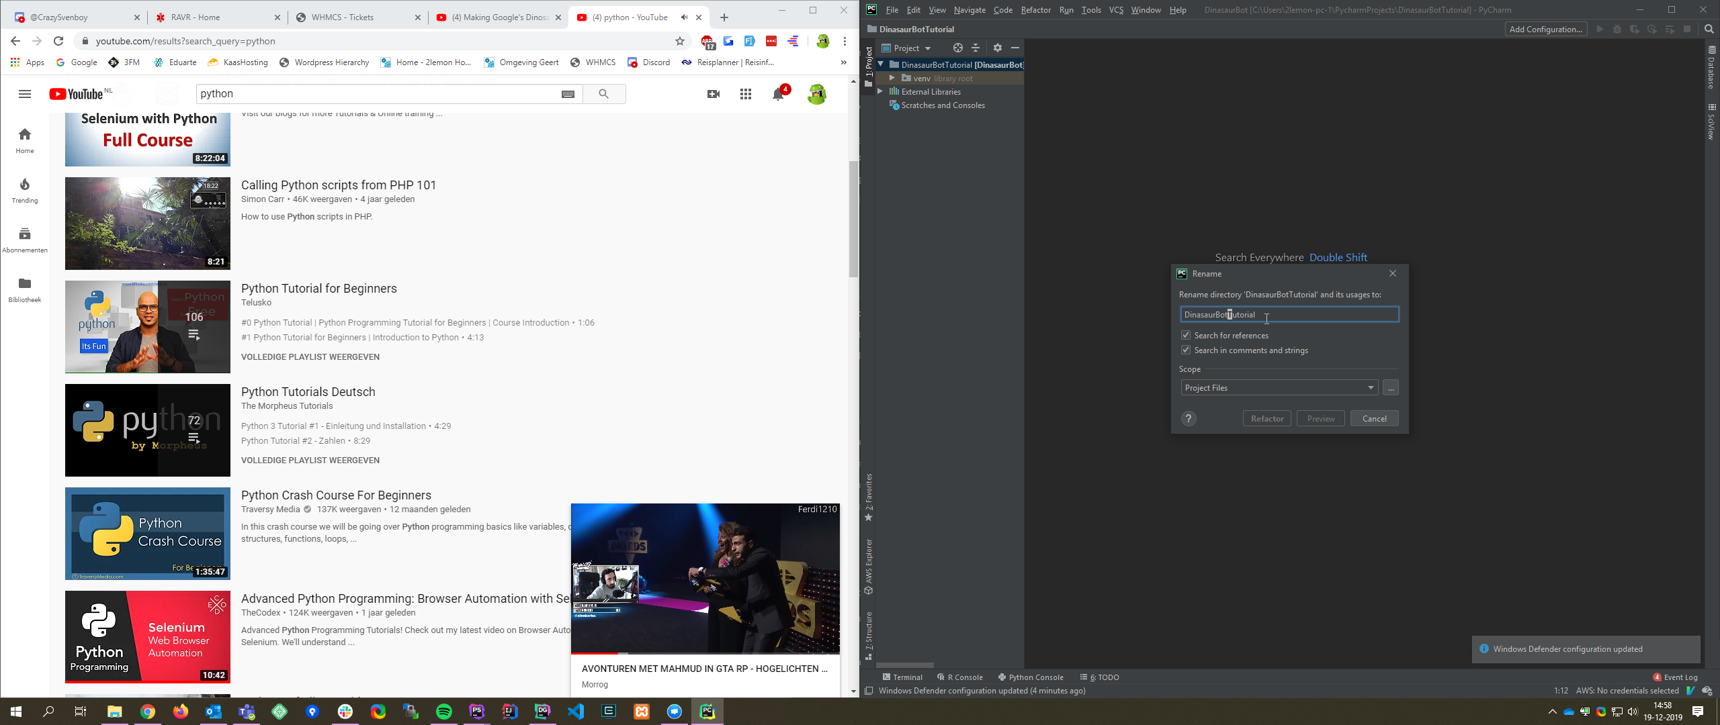Switch to the Terminal tool tab
The image size is (1720, 725).
click(902, 677)
